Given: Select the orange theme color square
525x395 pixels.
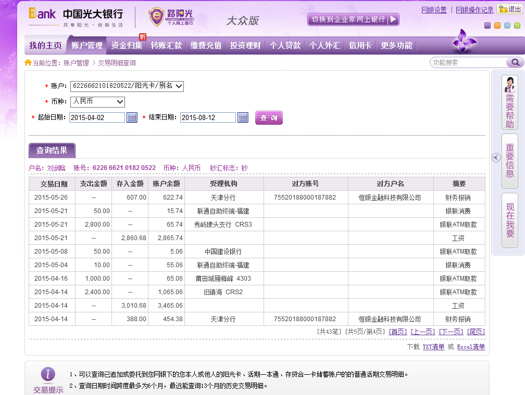Looking at the screenshot, I should (x=497, y=25).
